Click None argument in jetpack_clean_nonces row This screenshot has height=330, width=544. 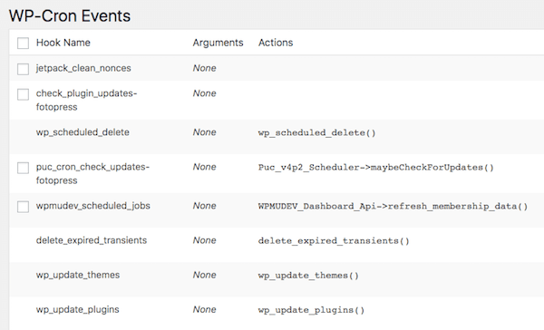(x=204, y=68)
